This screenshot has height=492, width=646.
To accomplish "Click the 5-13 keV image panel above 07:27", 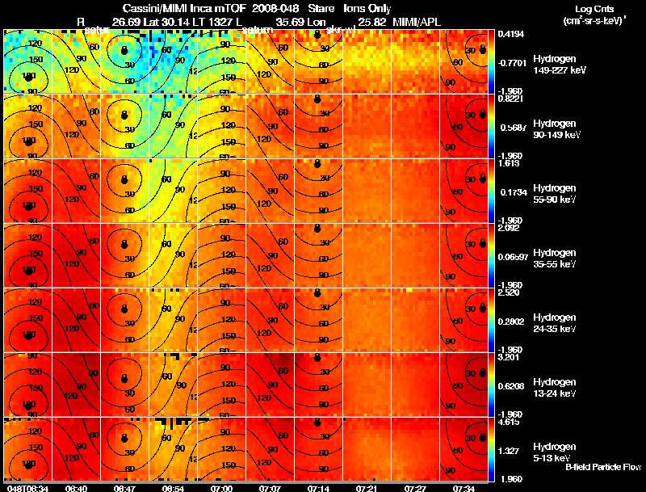I will pyautogui.click(x=415, y=449).
